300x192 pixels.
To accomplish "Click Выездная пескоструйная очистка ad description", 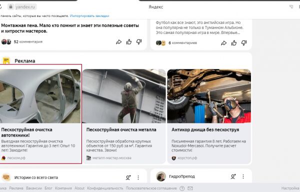I will tap(38, 145).
